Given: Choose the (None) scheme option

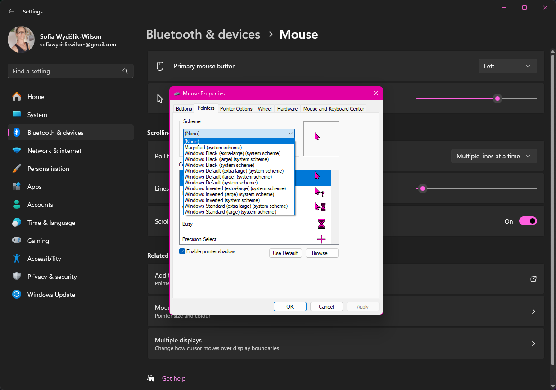Looking at the screenshot, I should (x=239, y=142).
